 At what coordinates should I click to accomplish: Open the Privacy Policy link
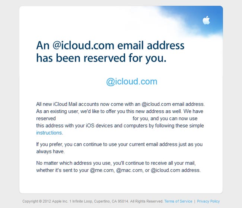[208, 201]
